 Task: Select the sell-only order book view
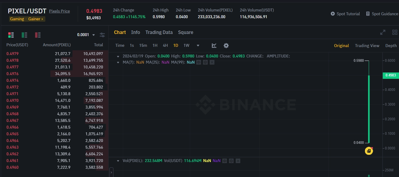38,35
